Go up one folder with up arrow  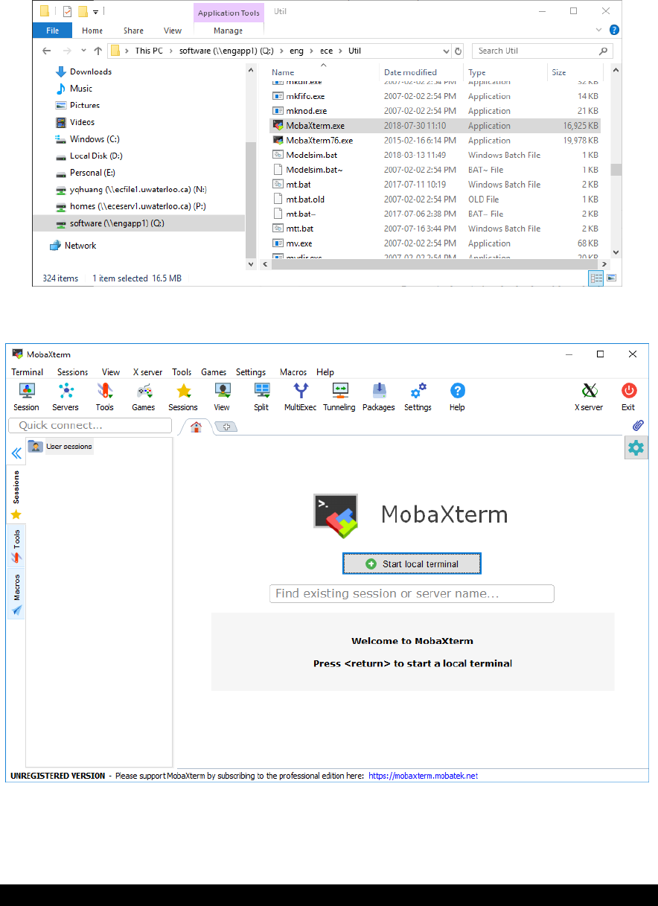[x=96, y=51]
